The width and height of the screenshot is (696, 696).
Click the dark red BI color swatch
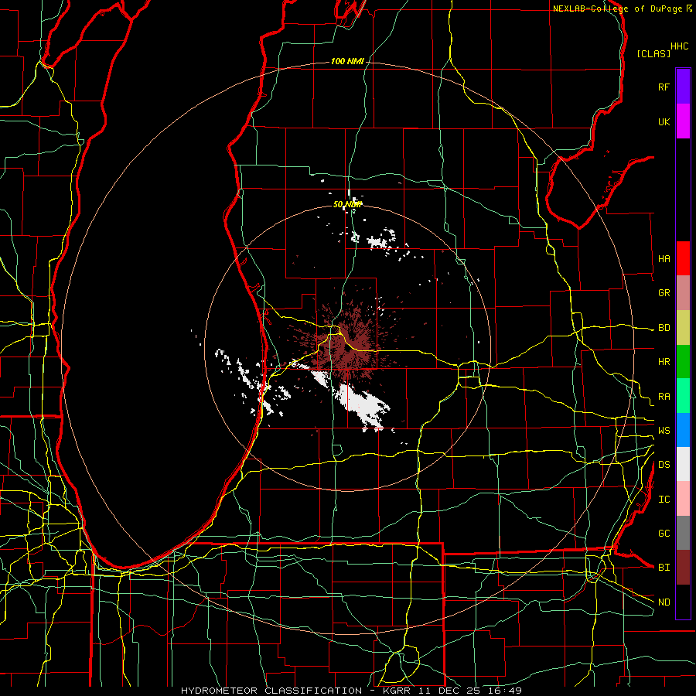pos(683,568)
